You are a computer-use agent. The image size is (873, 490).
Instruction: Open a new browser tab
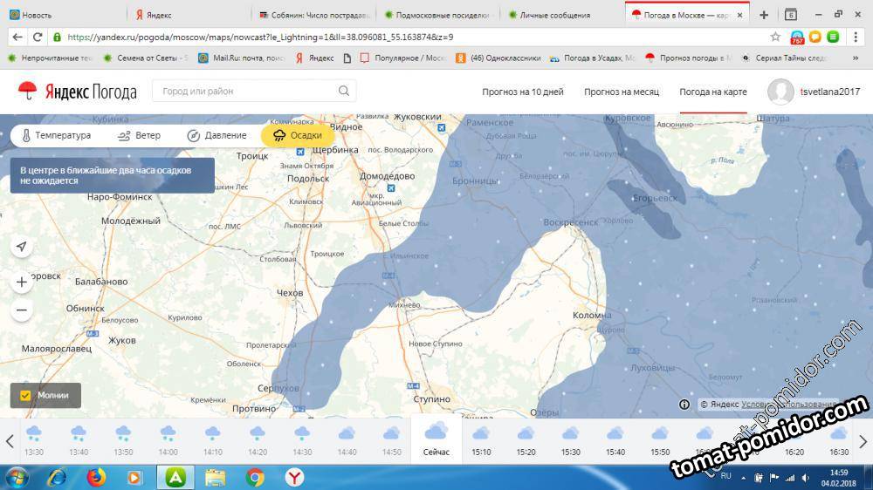pos(764,15)
